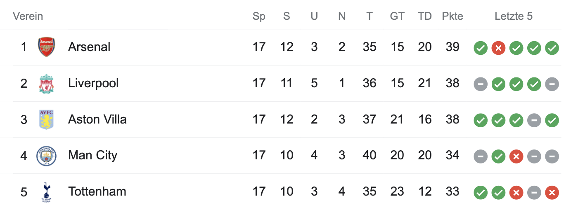Click Man City's red loss result icon
The height and width of the screenshot is (224, 578).
[x=516, y=156]
